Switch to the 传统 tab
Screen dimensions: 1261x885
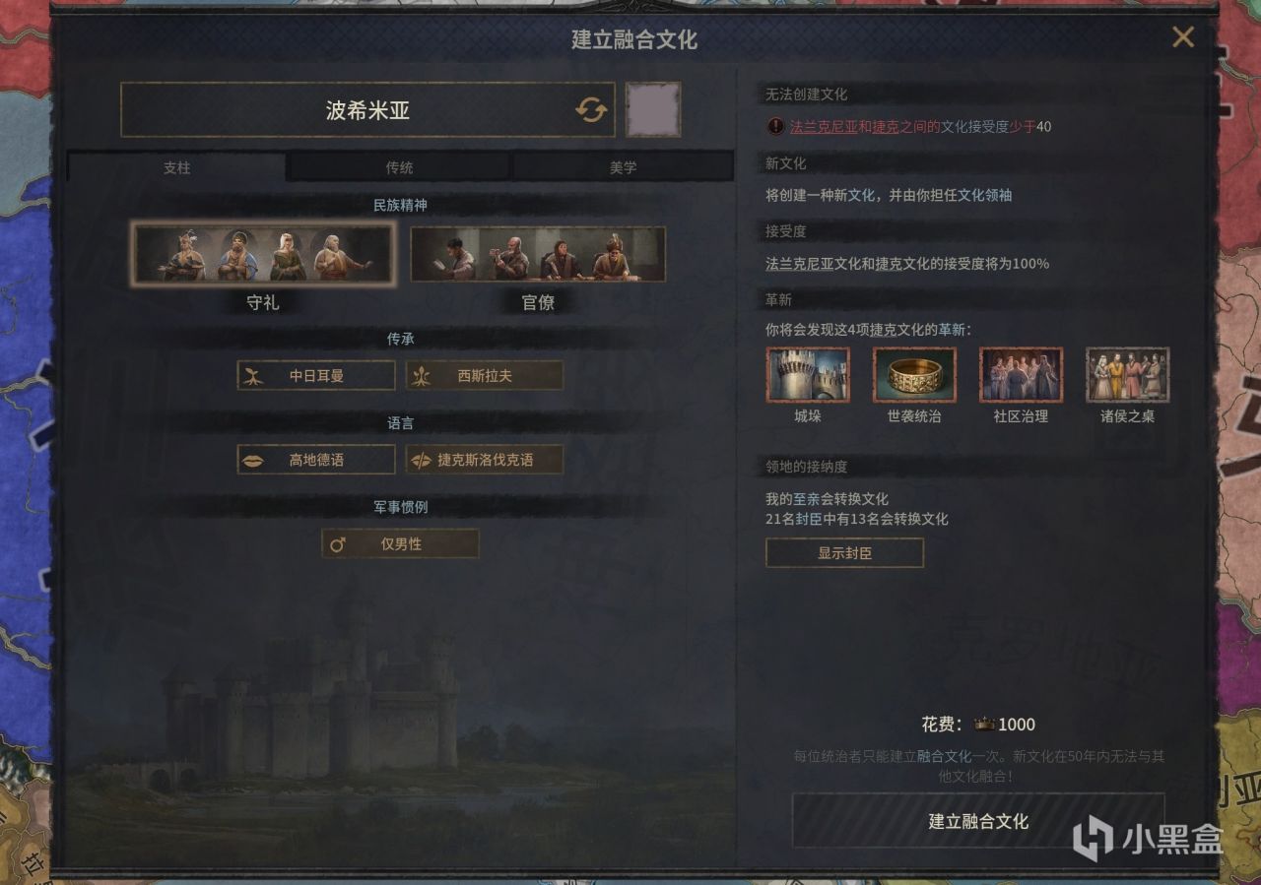pos(399,167)
